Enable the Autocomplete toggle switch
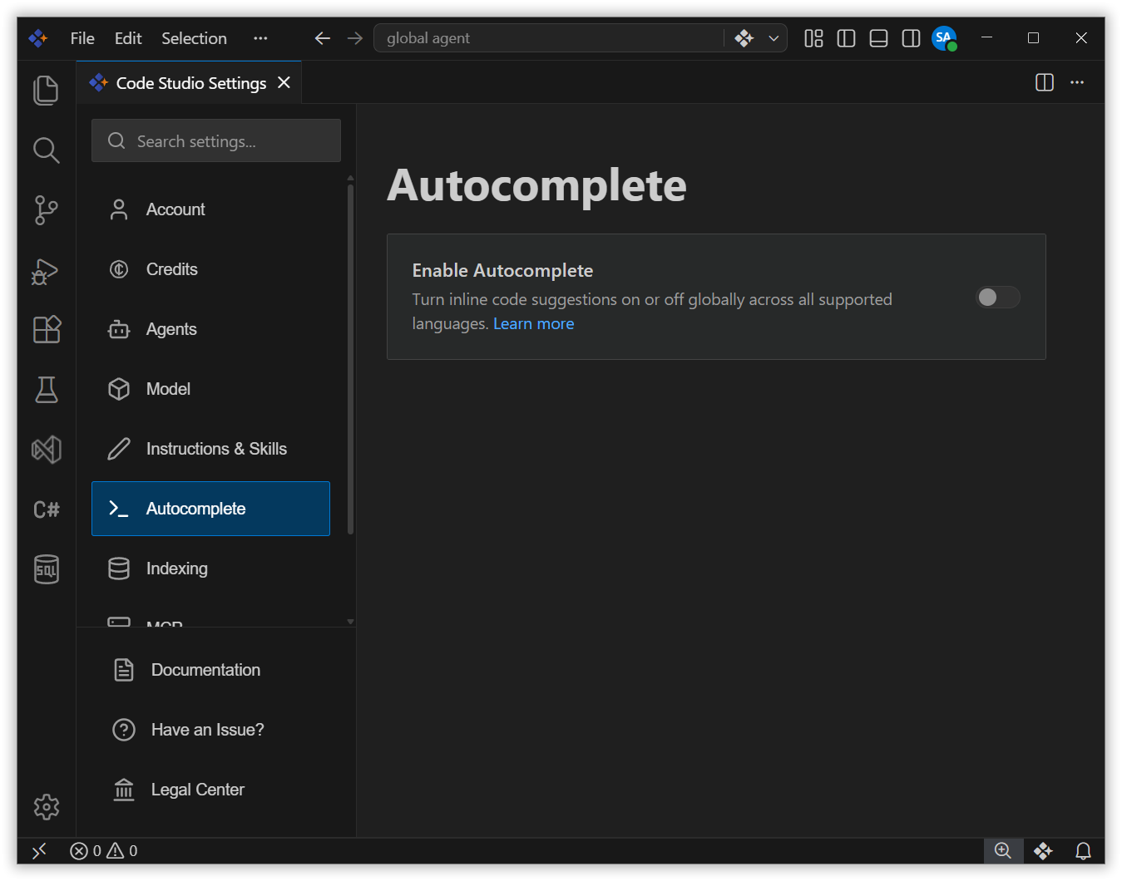The width and height of the screenshot is (1122, 881). (x=997, y=298)
